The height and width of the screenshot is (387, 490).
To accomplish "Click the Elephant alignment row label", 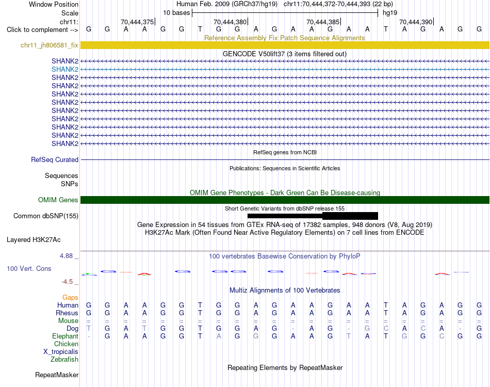I will coord(65,336).
